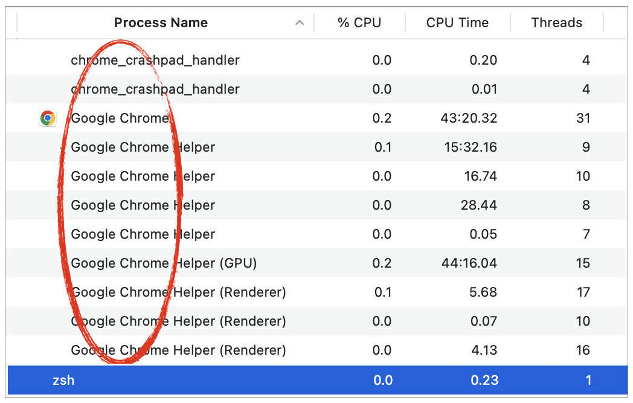Image resolution: width=633 pixels, height=403 pixels.
Task: Sort processes by the CPU Time column
Action: tap(457, 23)
